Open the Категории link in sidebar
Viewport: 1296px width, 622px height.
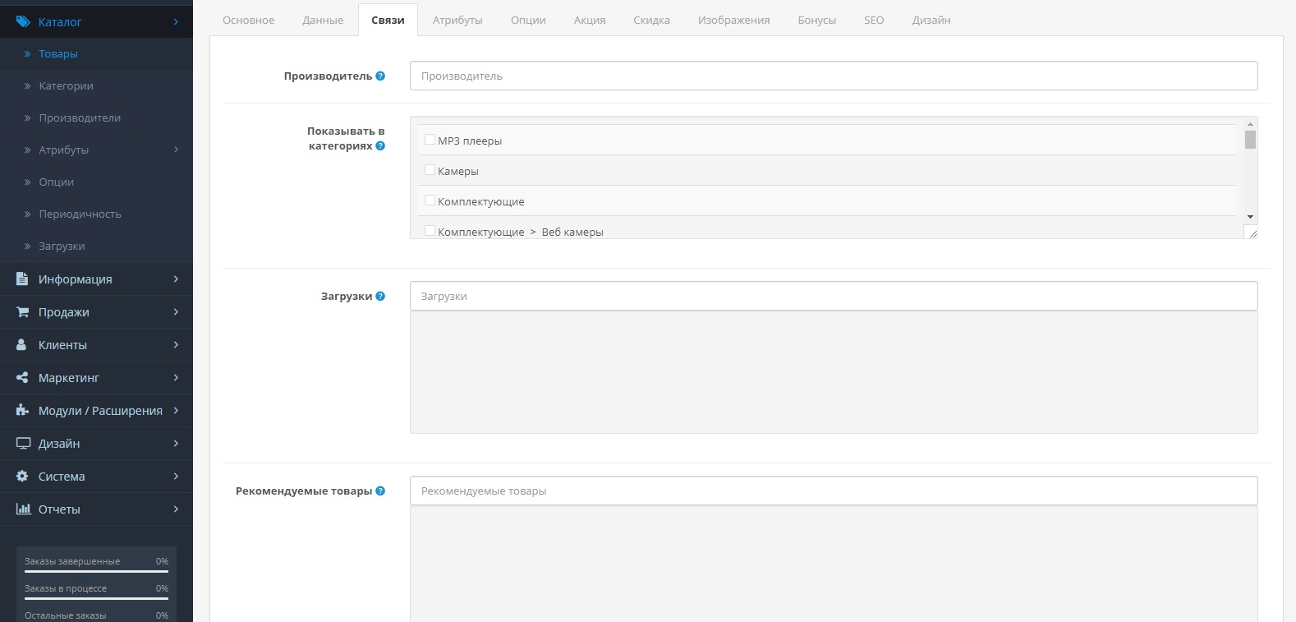66,85
